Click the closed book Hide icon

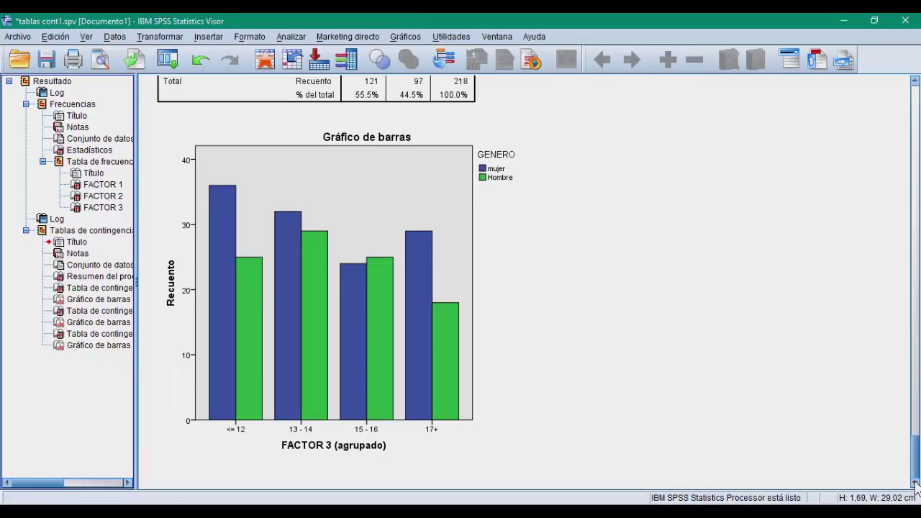point(755,59)
